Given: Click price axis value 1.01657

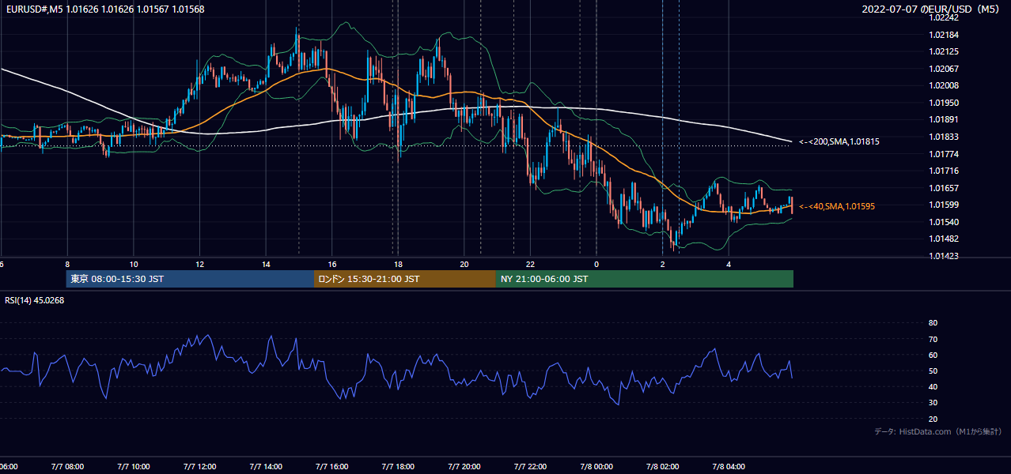Looking at the screenshot, I should (945, 188).
